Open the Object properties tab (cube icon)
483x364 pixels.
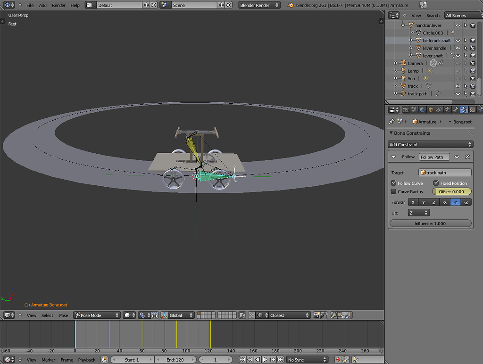[431, 110]
